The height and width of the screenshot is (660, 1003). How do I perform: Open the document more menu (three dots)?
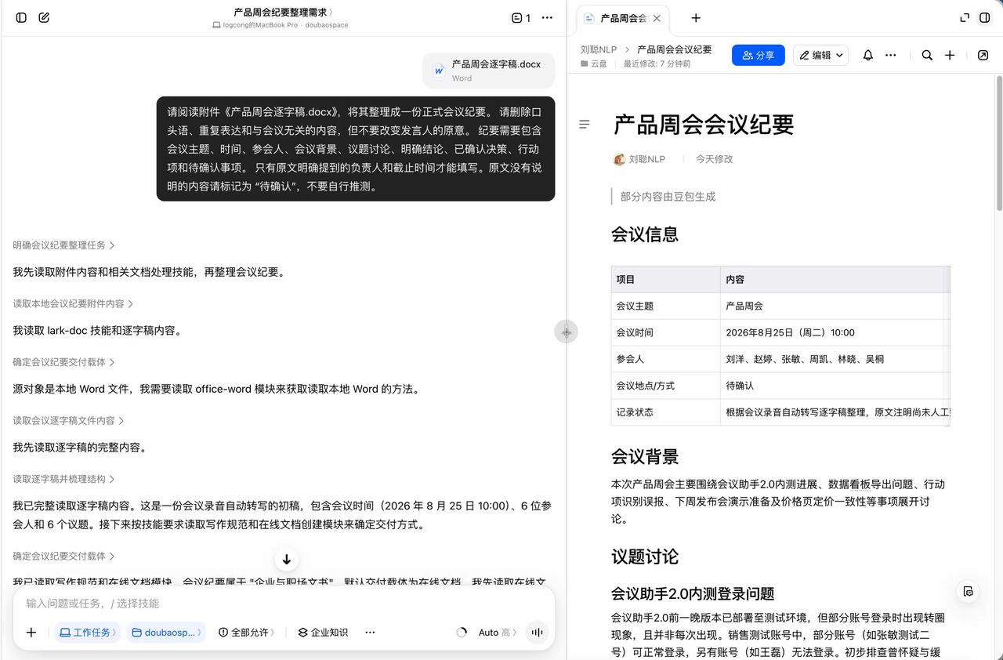pyautogui.click(x=891, y=55)
